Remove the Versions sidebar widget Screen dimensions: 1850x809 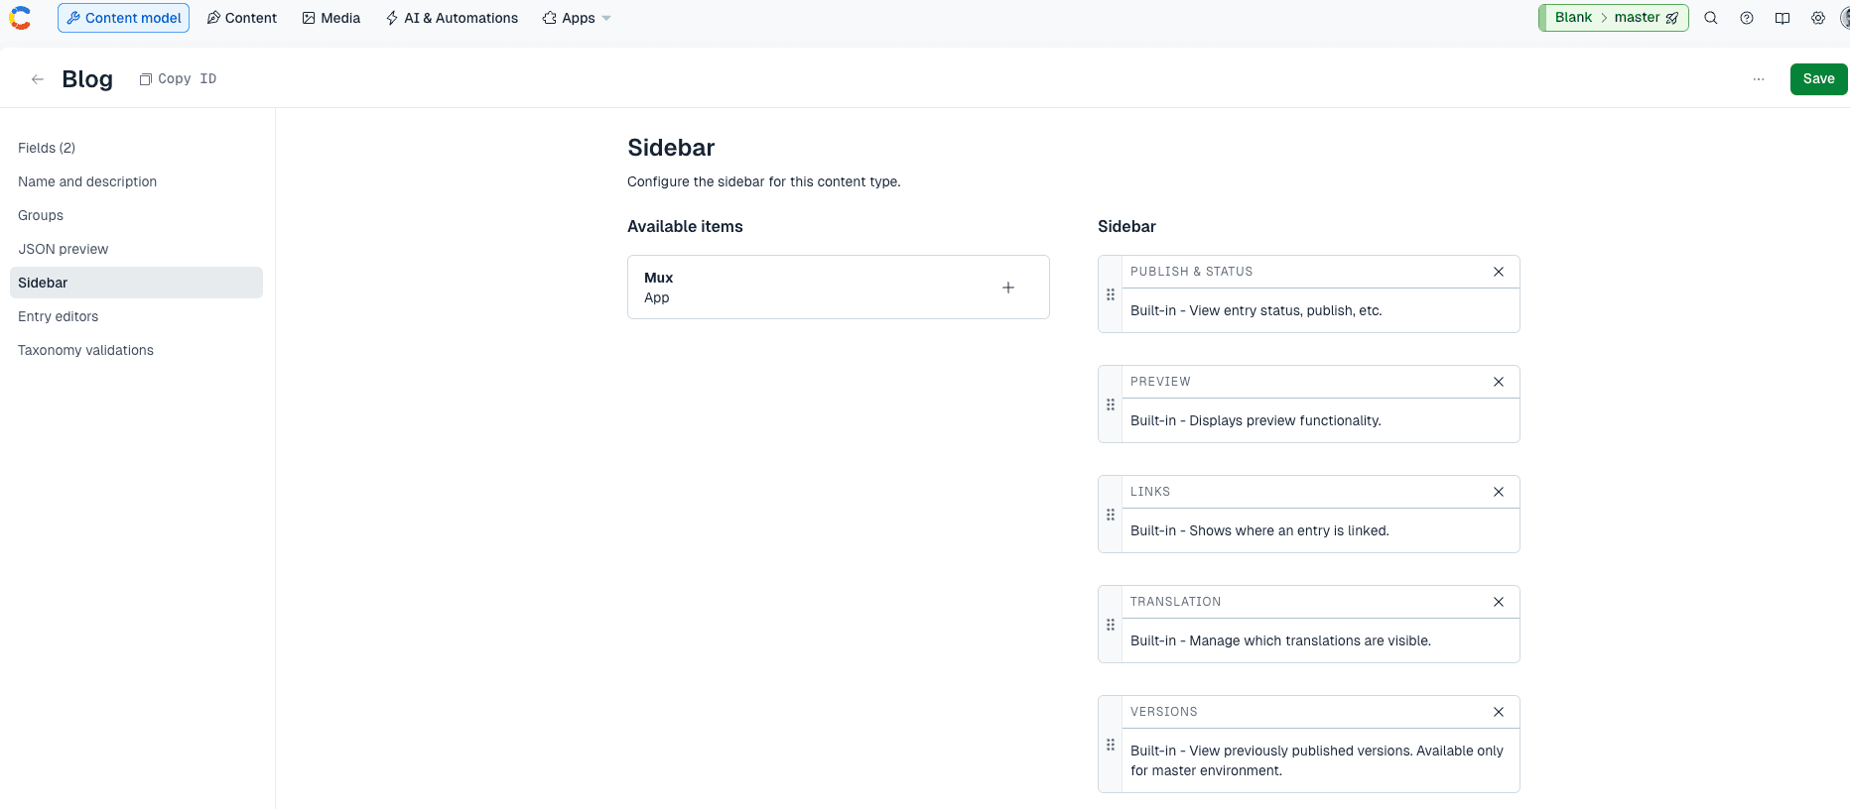coord(1499,712)
